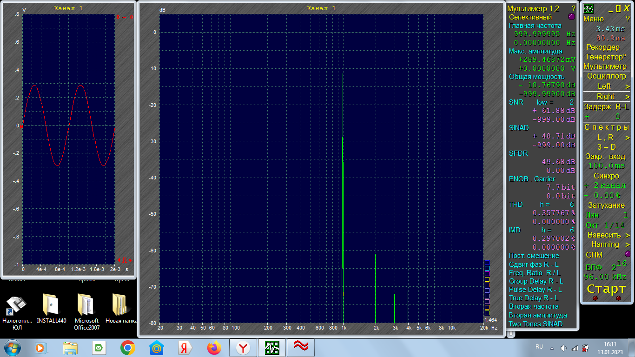Select the Group Delay R - L measurement

click(536, 281)
